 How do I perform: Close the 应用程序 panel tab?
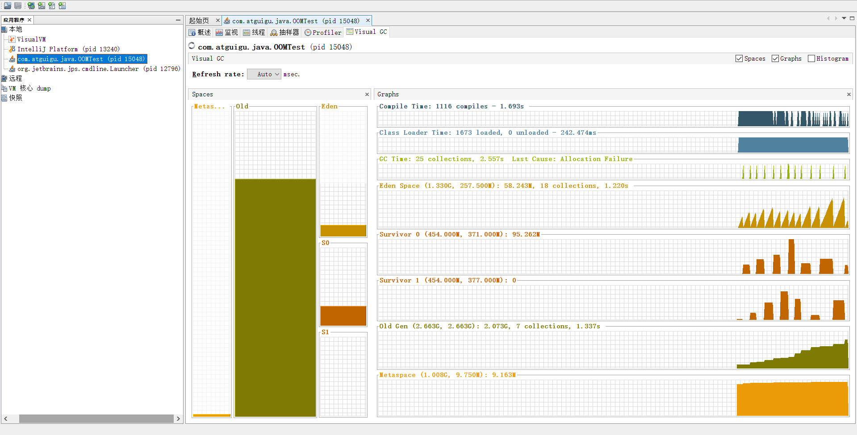click(x=29, y=20)
